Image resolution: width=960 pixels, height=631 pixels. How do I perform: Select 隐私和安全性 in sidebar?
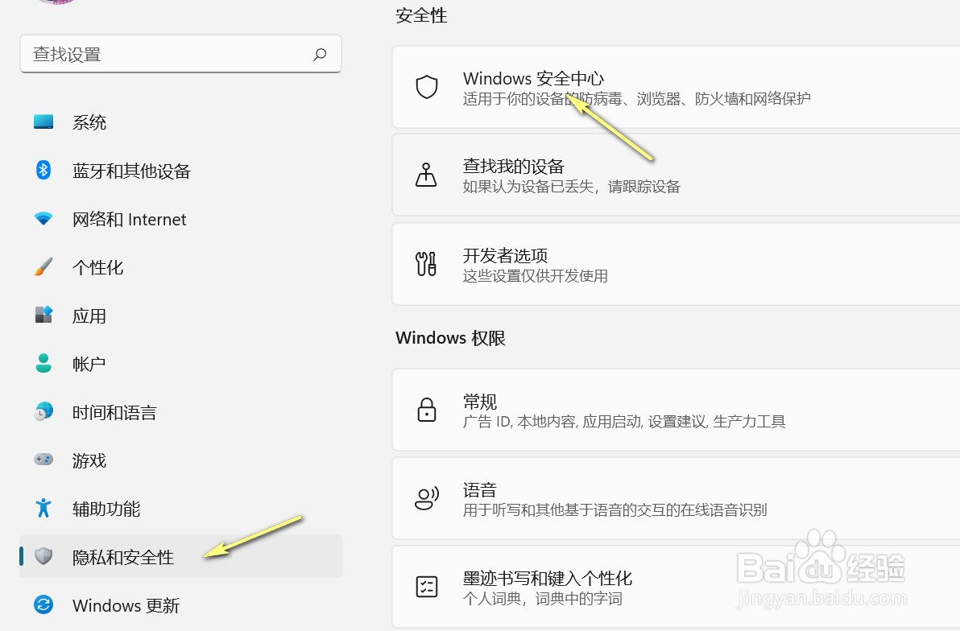pyautogui.click(x=180, y=556)
